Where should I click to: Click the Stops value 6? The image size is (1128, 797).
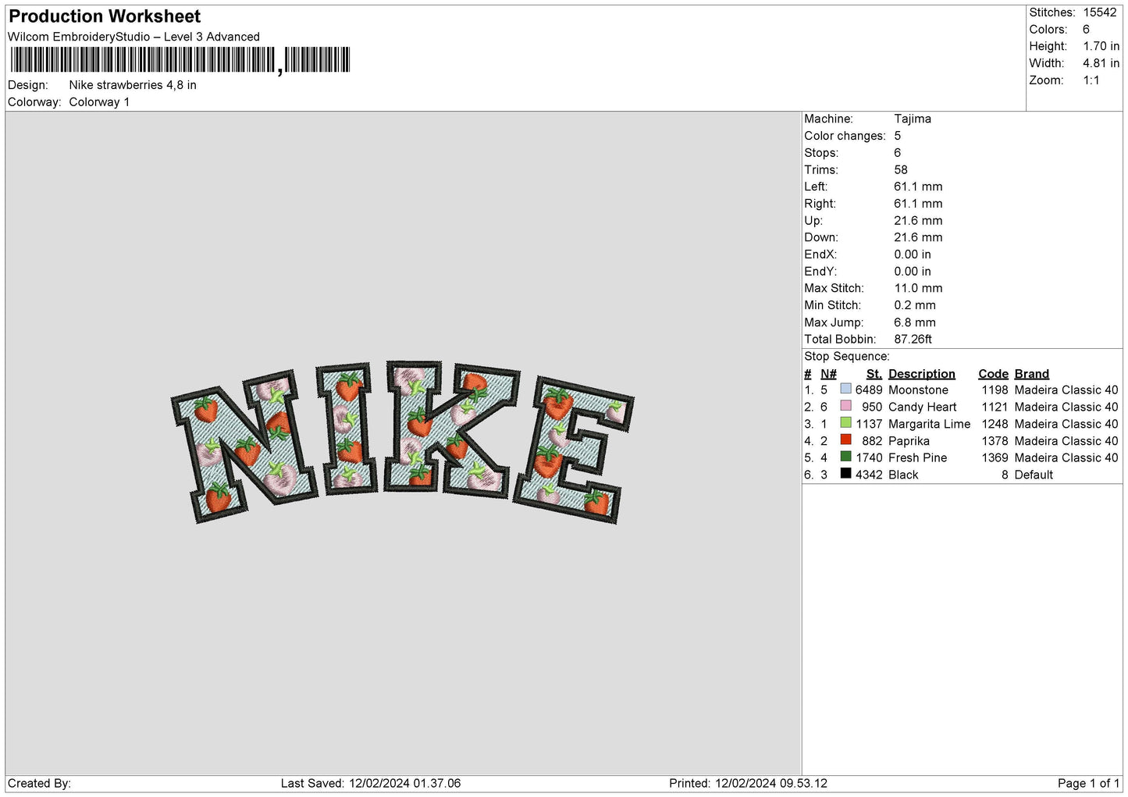click(x=898, y=153)
